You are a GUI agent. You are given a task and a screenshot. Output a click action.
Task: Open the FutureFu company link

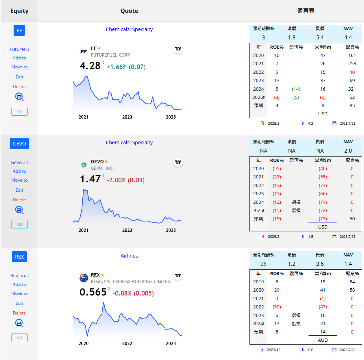(x=19, y=49)
